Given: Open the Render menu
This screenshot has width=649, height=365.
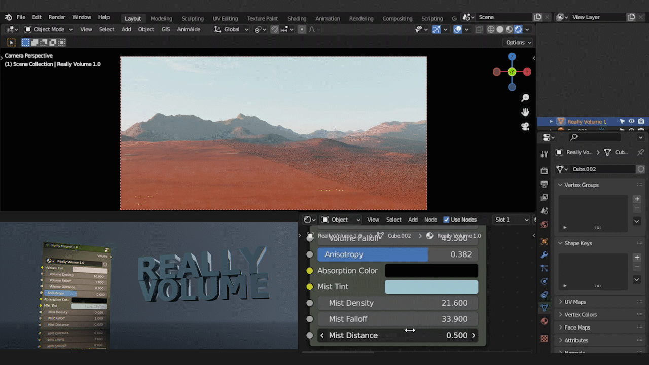Looking at the screenshot, I should (x=57, y=17).
